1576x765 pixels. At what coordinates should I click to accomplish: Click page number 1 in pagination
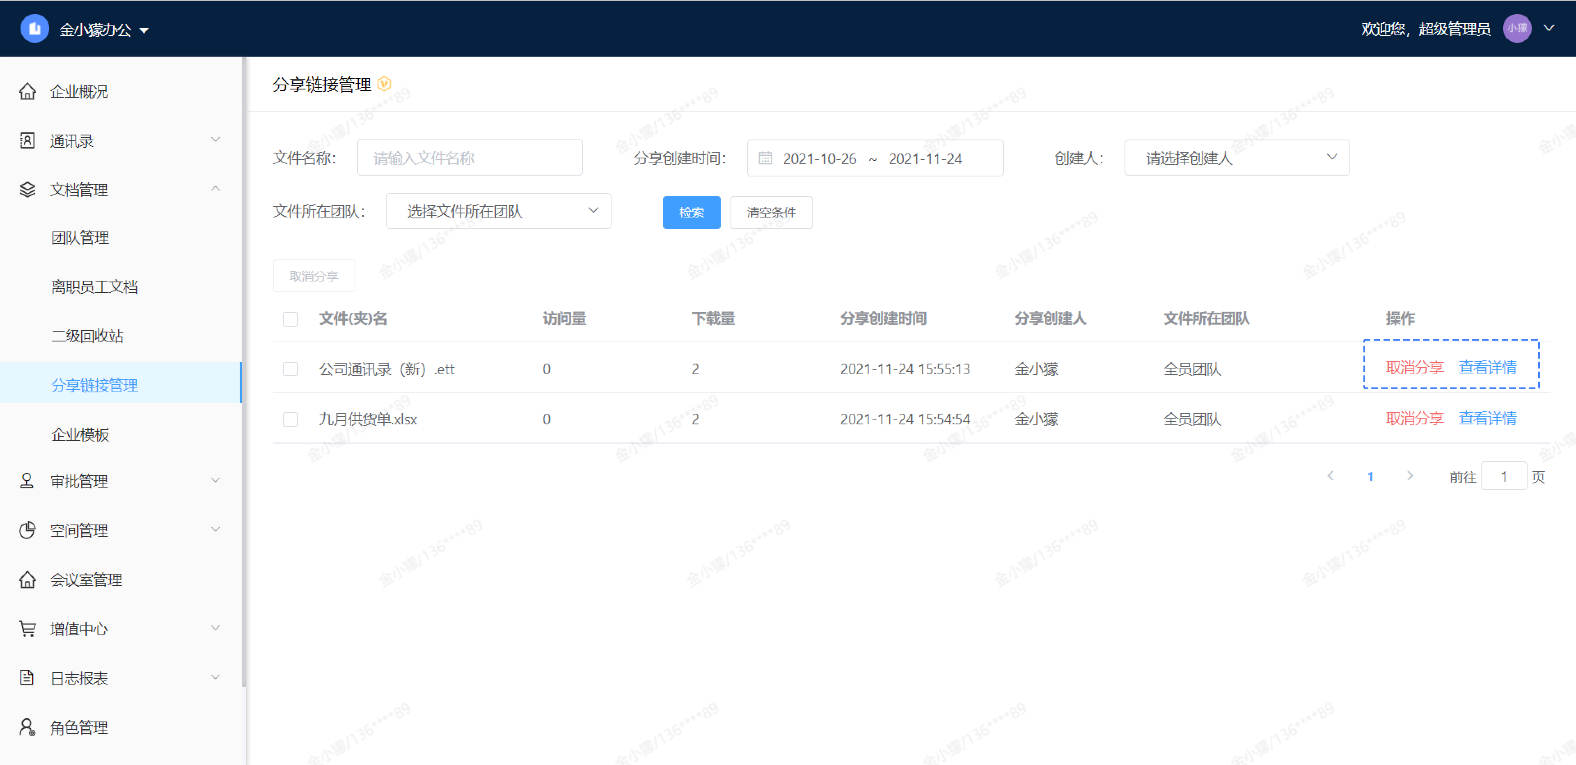pos(1370,477)
